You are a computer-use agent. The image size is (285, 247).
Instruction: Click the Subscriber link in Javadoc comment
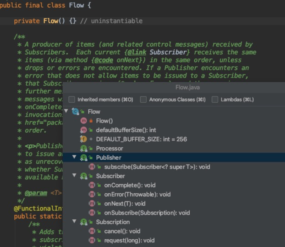point(168,52)
